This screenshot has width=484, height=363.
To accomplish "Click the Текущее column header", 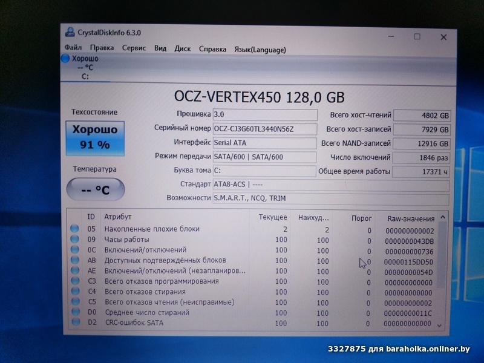I will pyautogui.click(x=273, y=217).
